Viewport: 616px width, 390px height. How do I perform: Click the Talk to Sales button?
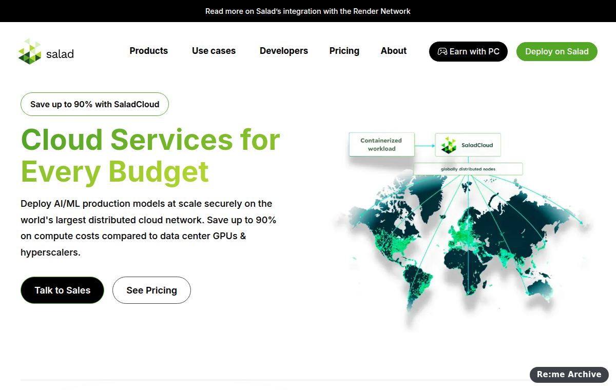click(x=62, y=290)
